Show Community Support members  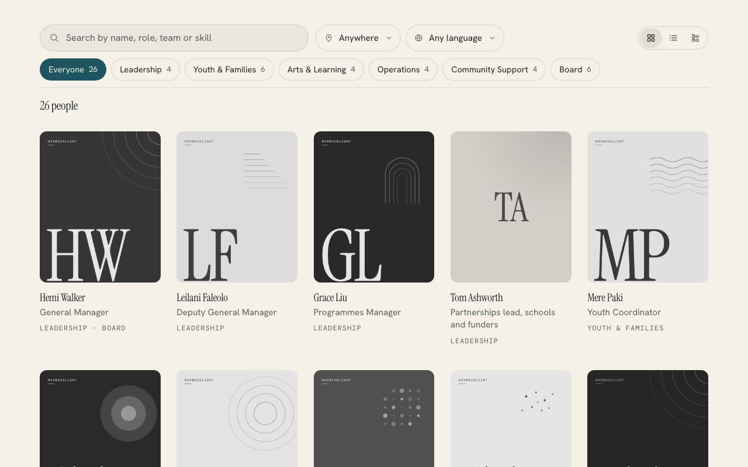point(494,69)
